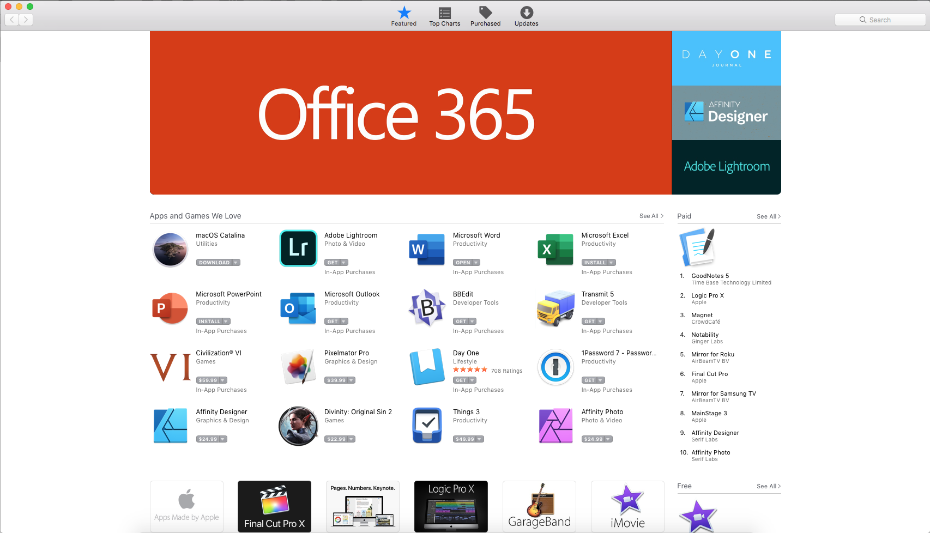Open the Affinity Designer app icon
The height and width of the screenshot is (533, 930).
click(x=170, y=426)
